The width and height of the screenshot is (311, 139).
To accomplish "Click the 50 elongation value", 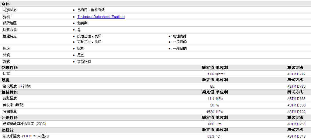I will (x=212, y=105).
